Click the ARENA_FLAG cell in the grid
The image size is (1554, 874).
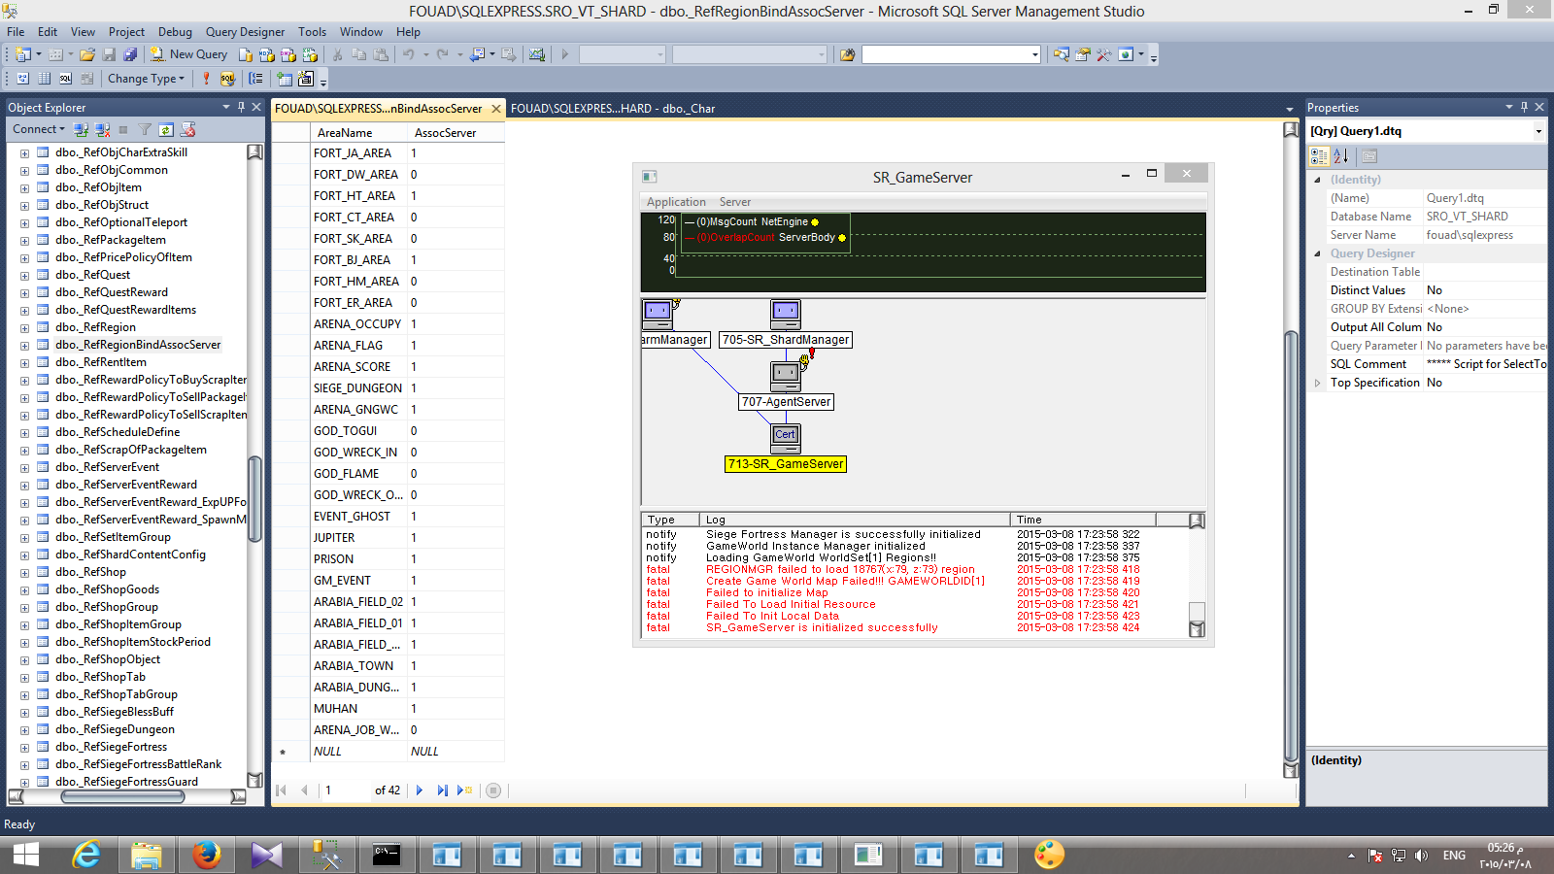(357, 346)
